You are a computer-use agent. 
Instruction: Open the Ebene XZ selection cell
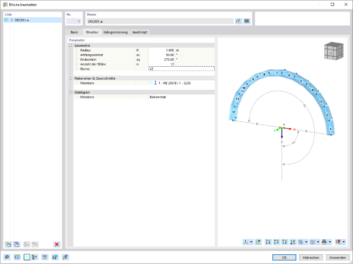tap(182, 69)
